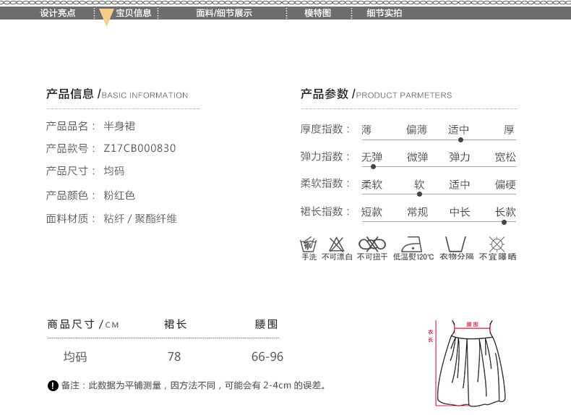Open the 面料/细节展示 tab
Viewport: 571px width, 415px height.
click(x=224, y=13)
